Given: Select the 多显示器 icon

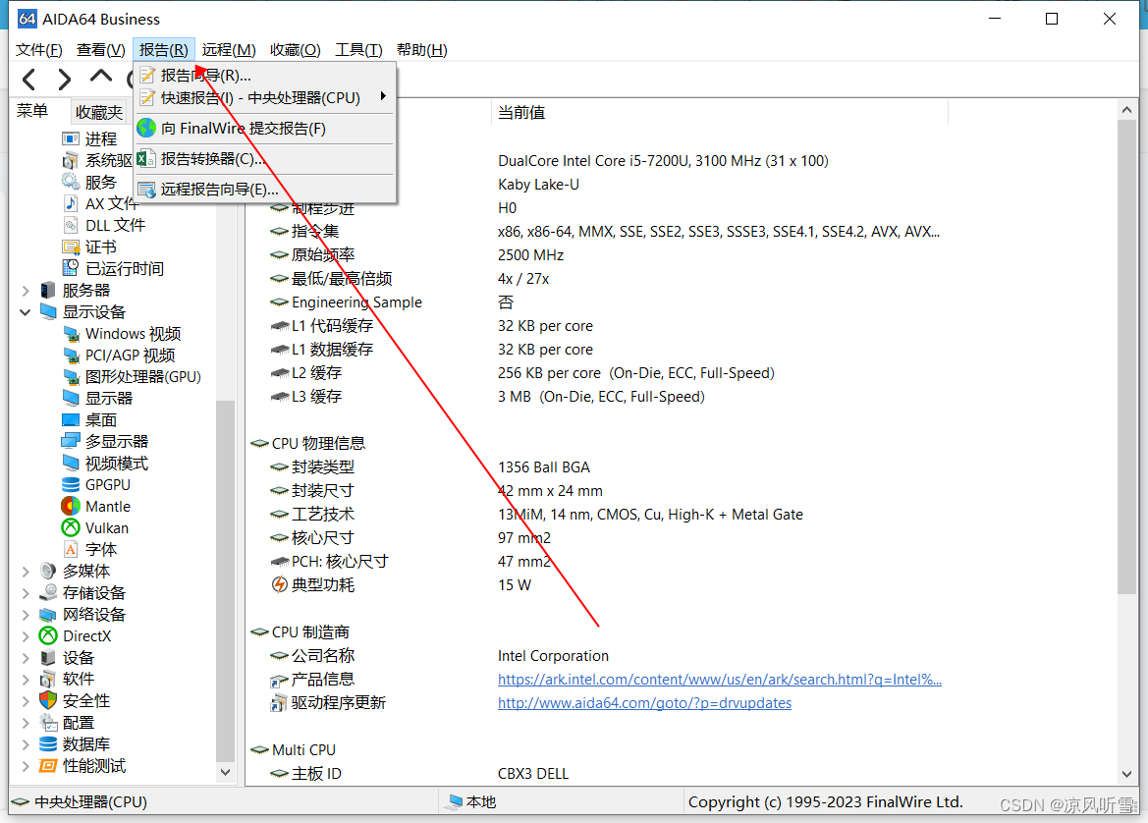Looking at the screenshot, I should click(x=71, y=442).
